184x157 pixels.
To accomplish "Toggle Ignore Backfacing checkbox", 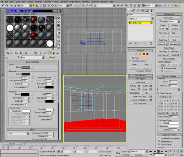I will point(130,61).
